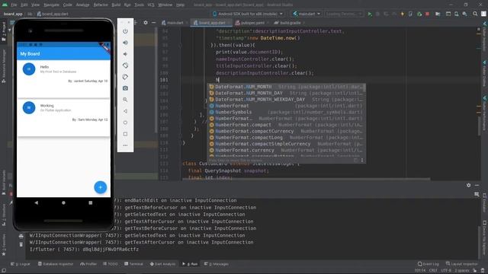This screenshot has width=488, height=274.
Task: Click the autocomplete popup vertical scrollbar
Action: pos(364,88)
